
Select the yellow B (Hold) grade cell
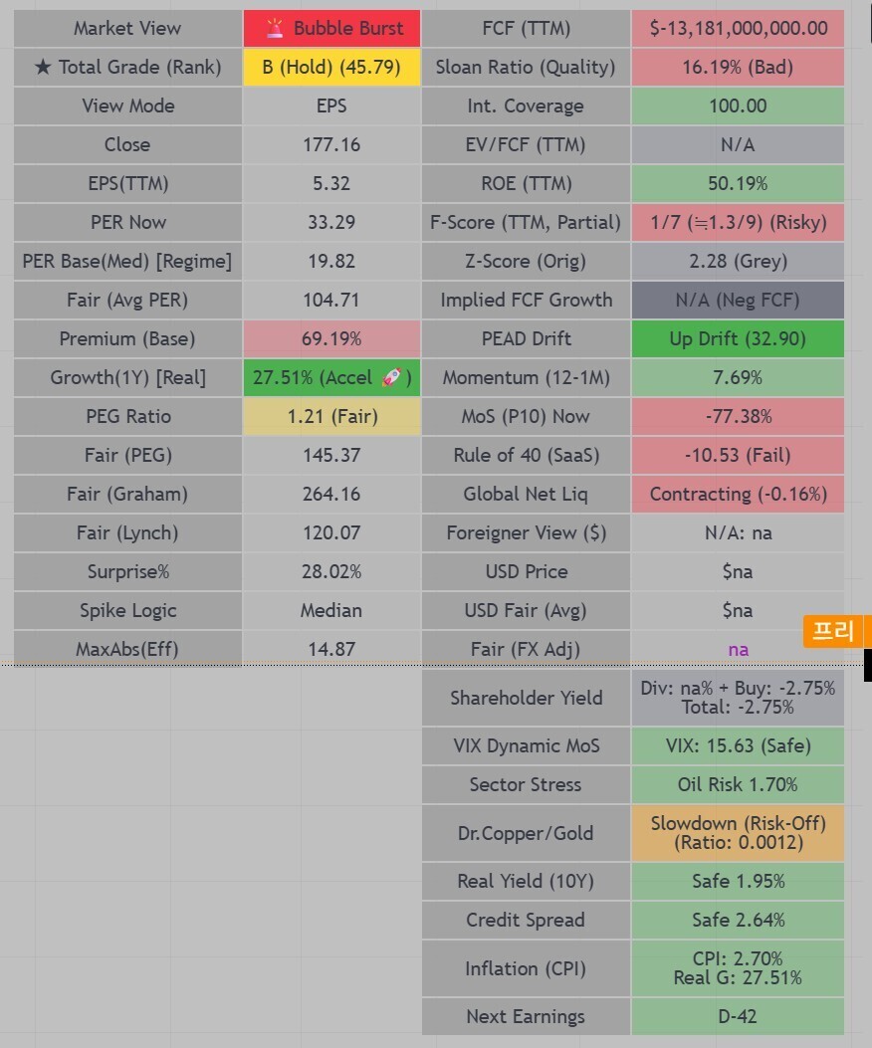[331, 67]
